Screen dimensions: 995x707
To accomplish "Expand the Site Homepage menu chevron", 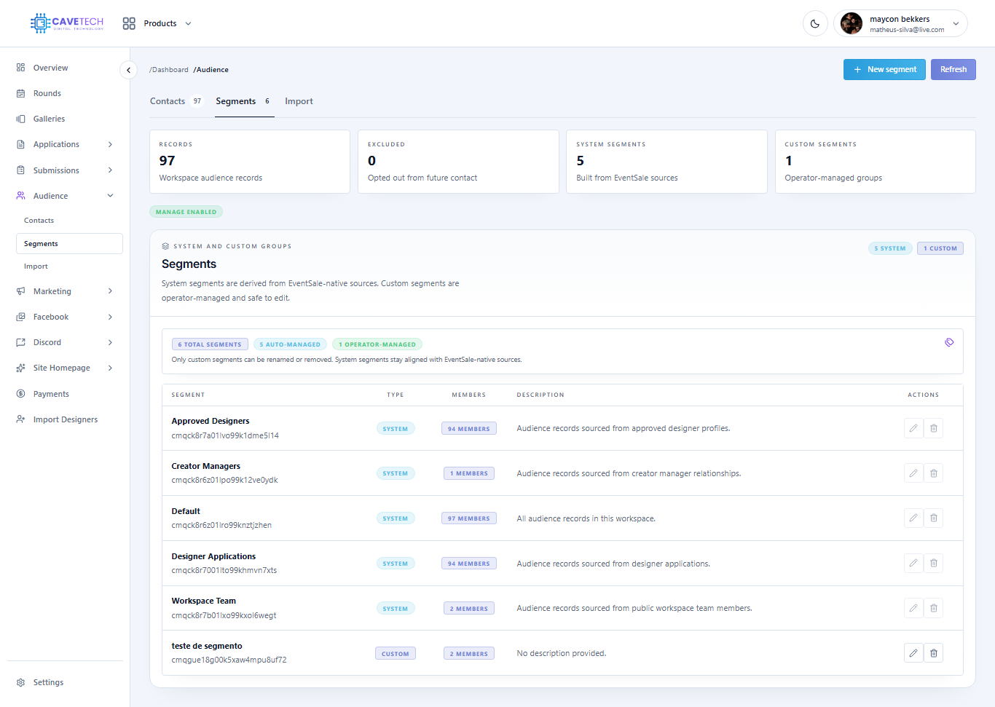I will click(110, 368).
